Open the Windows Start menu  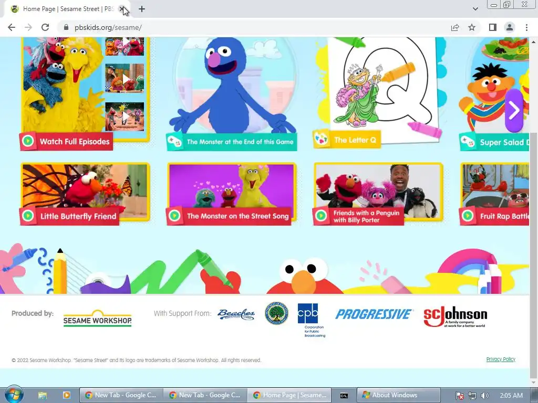[x=14, y=395]
